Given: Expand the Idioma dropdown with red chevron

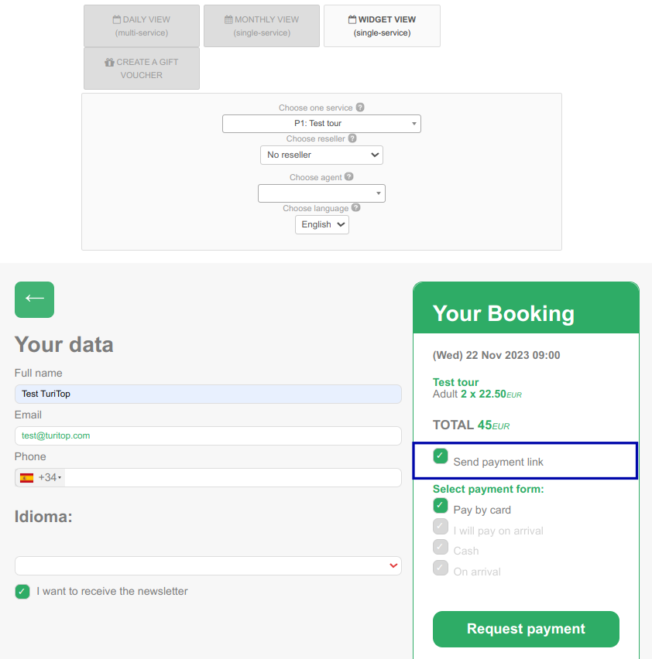Looking at the screenshot, I should pyautogui.click(x=208, y=565).
